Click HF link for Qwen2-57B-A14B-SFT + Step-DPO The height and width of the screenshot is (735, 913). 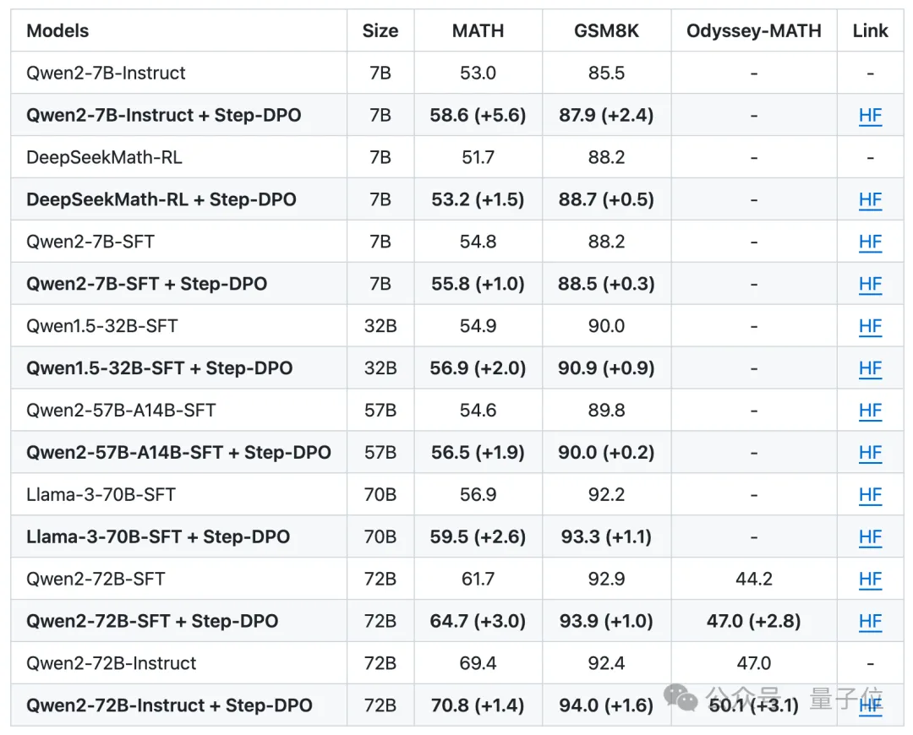click(870, 453)
